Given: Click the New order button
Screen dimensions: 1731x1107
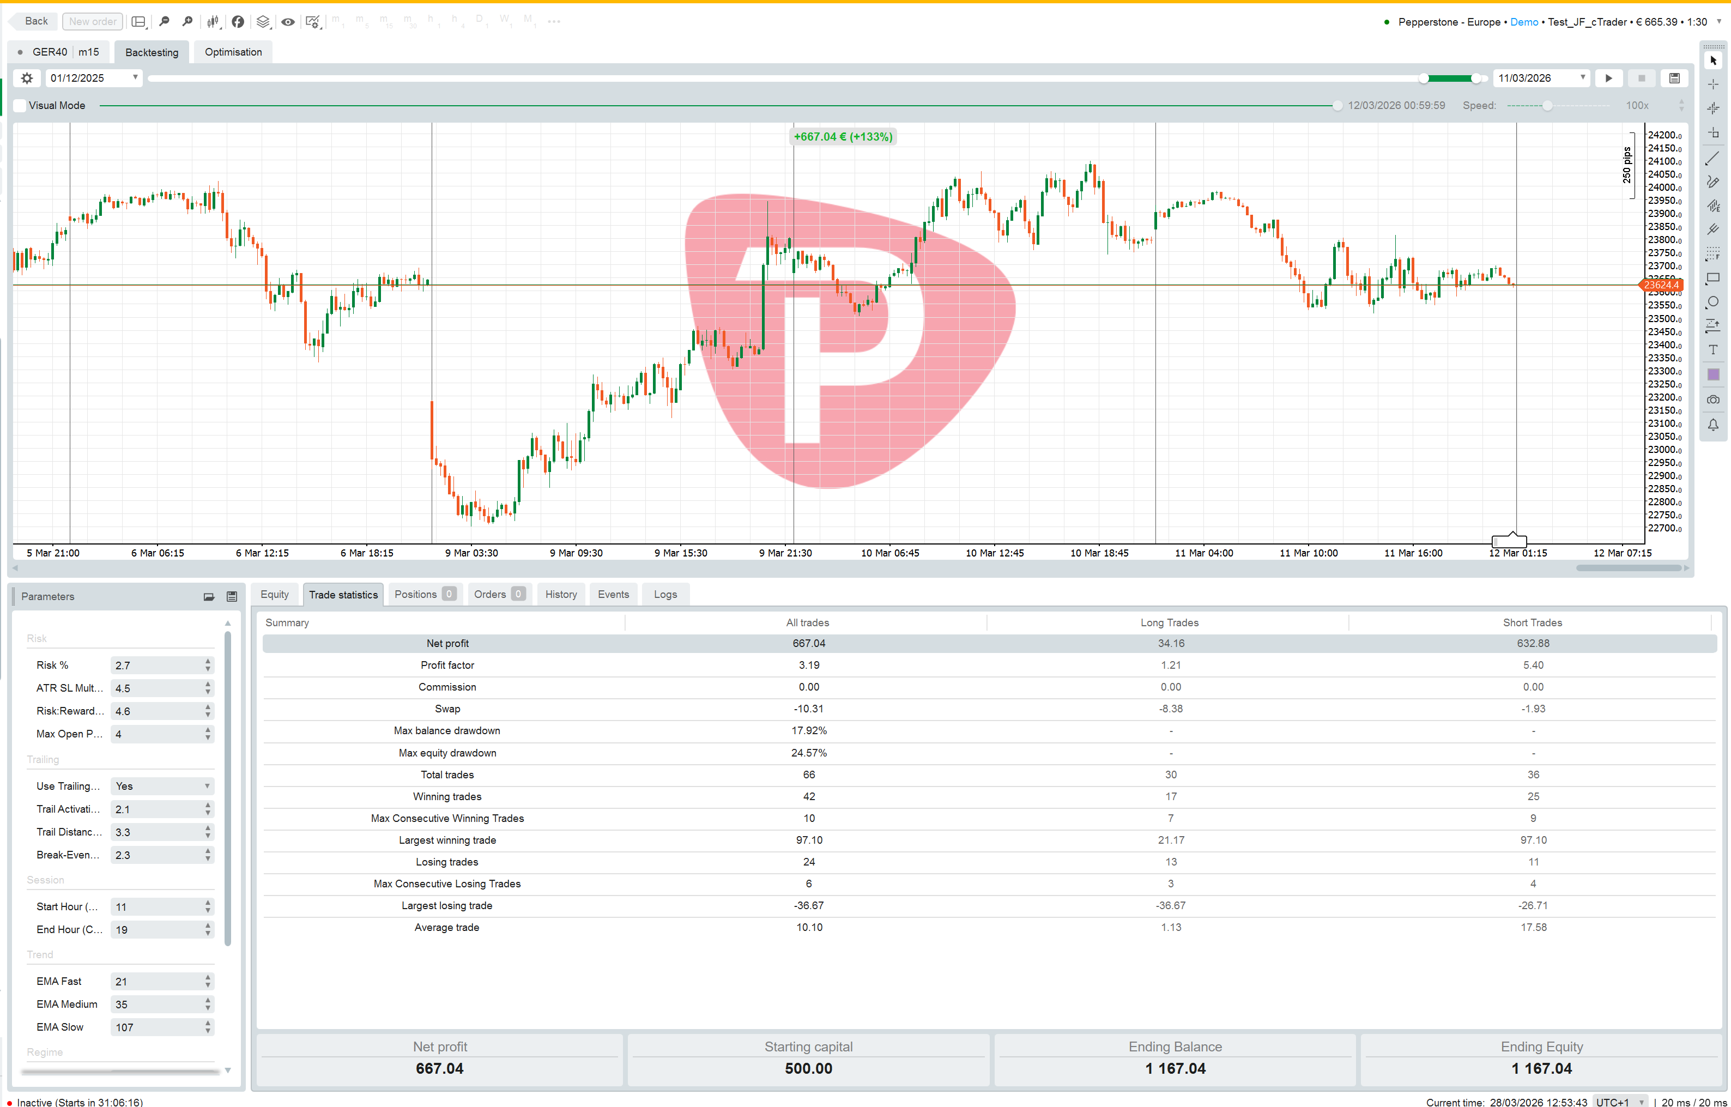Looking at the screenshot, I should tap(92, 22).
